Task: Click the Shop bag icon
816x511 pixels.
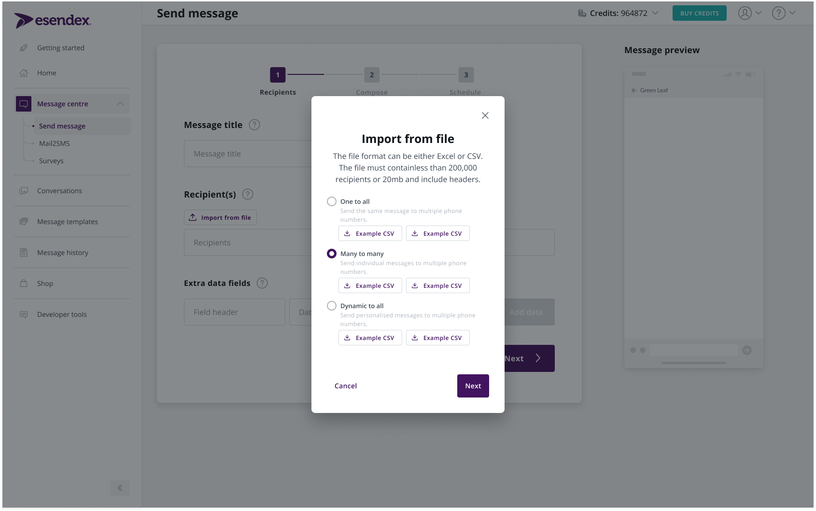Action: point(23,284)
